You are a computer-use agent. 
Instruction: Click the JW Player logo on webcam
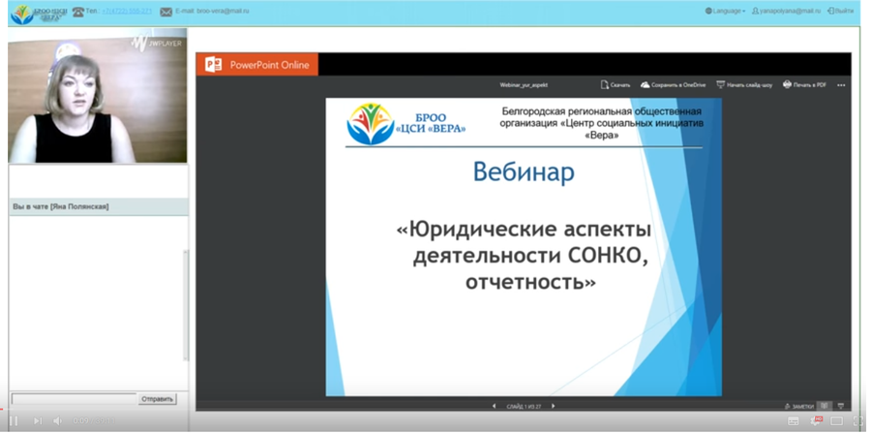pyautogui.click(x=156, y=44)
